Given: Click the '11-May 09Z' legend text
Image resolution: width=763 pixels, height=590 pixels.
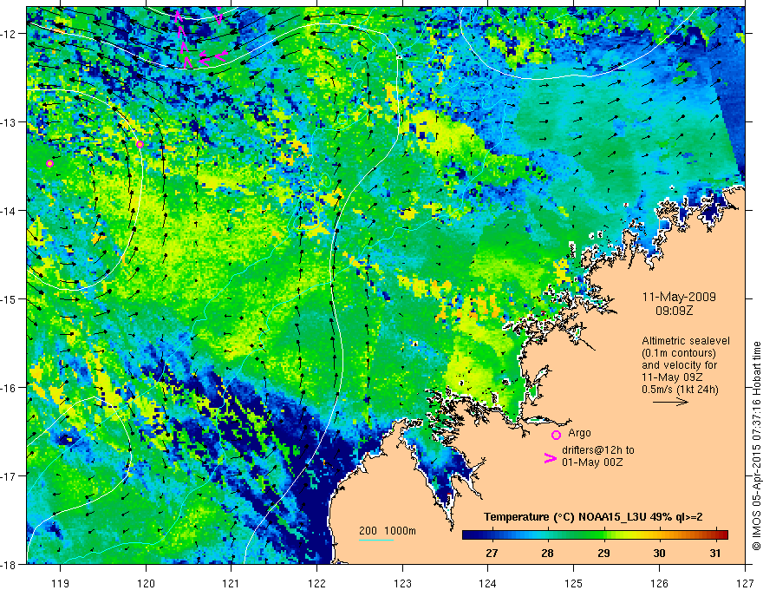Looking at the screenshot, I should click(x=672, y=377).
